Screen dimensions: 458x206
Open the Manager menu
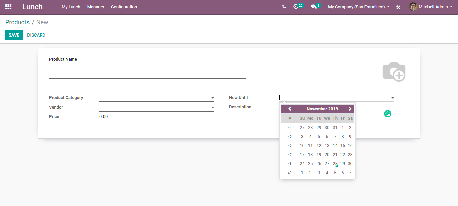(x=96, y=7)
